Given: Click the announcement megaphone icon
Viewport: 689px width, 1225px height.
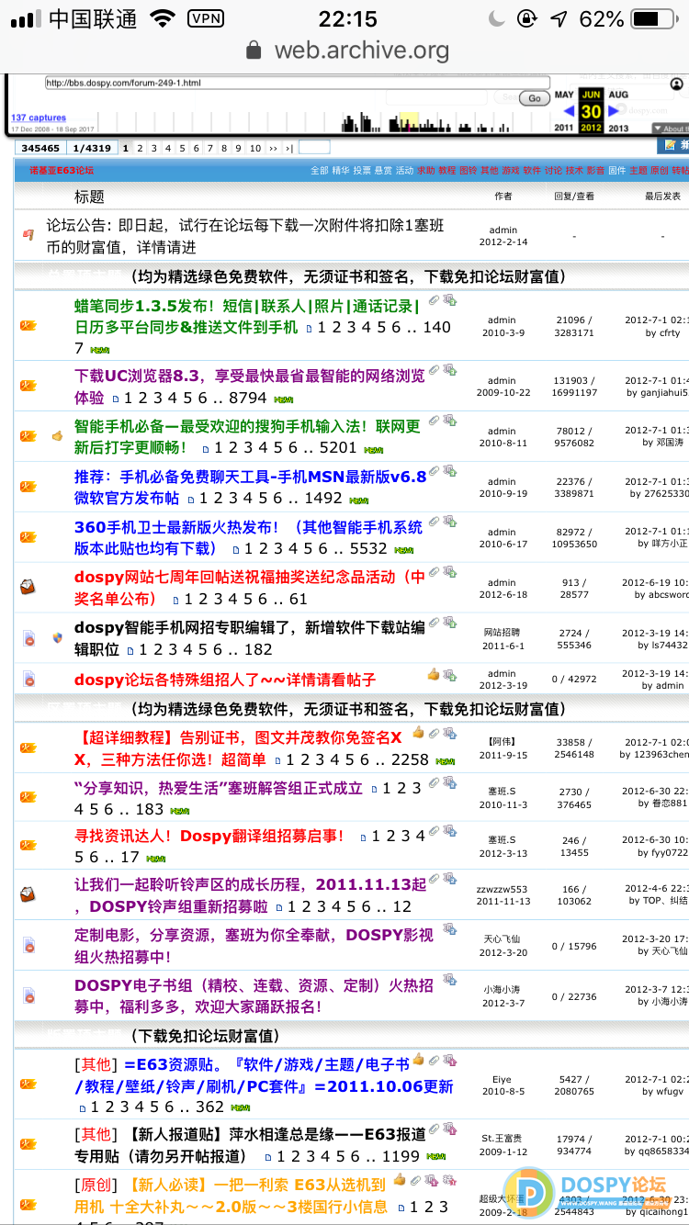Looking at the screenshot, I should pyautogui.click(x=28, y=236).
